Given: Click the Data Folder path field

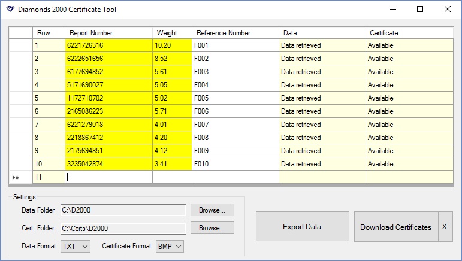Looking at the screenshot, I should pos(123,210).
